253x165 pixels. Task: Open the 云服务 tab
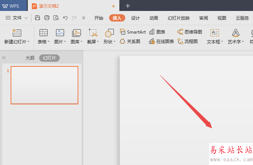coord(242,18)
